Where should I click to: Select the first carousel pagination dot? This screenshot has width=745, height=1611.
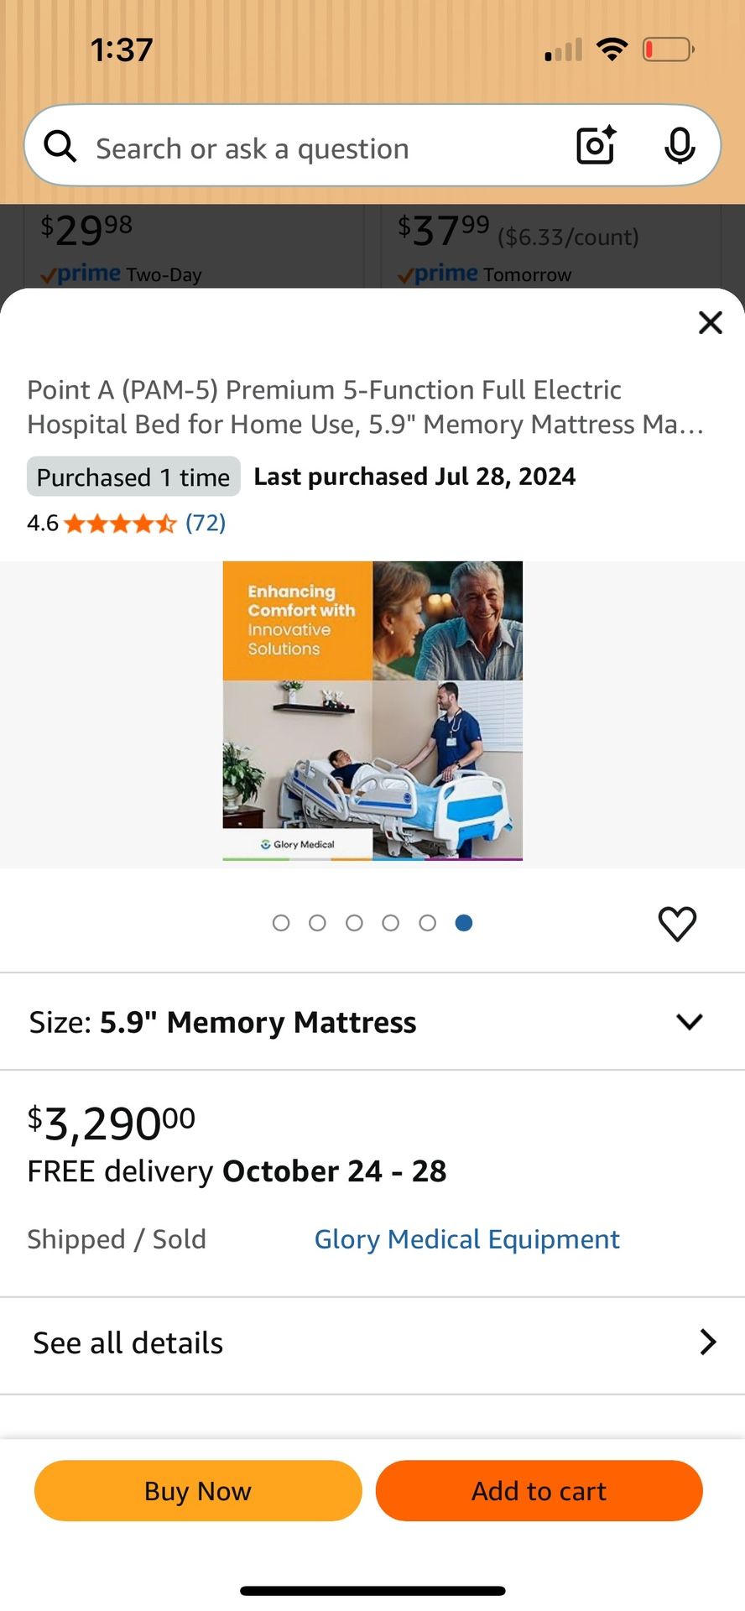[281, 922]
